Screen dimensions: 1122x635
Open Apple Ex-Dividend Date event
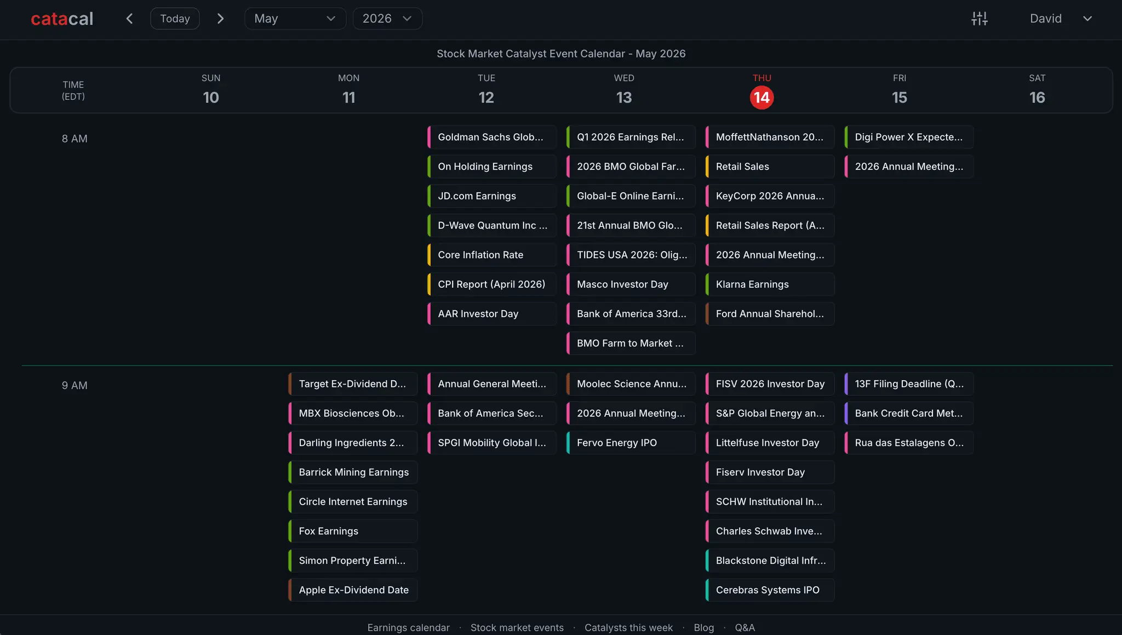click(353, 590)
